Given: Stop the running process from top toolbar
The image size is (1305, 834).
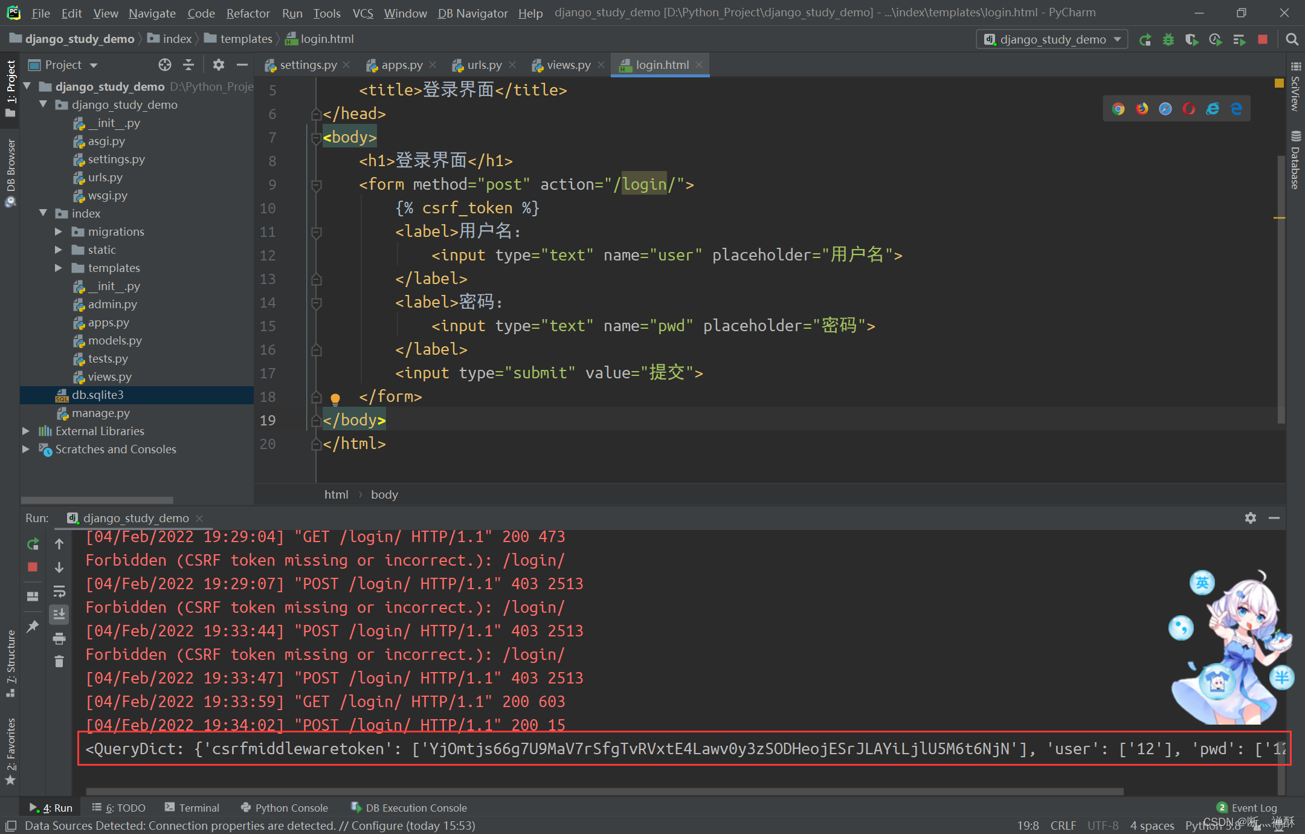Looking at the screenshot, I should tap(1262, 39).
